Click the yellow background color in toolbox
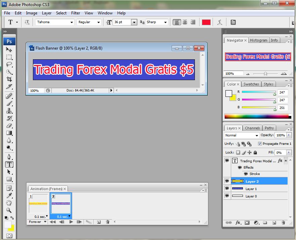Image resolution: width=296 pixels, height=240 pixels. (x=12, y=229)
